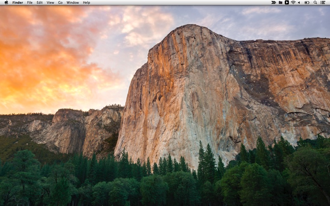Screen dimensions: 330x206
Task: Click the play button menu bar icon
Action: pos(287,2)
